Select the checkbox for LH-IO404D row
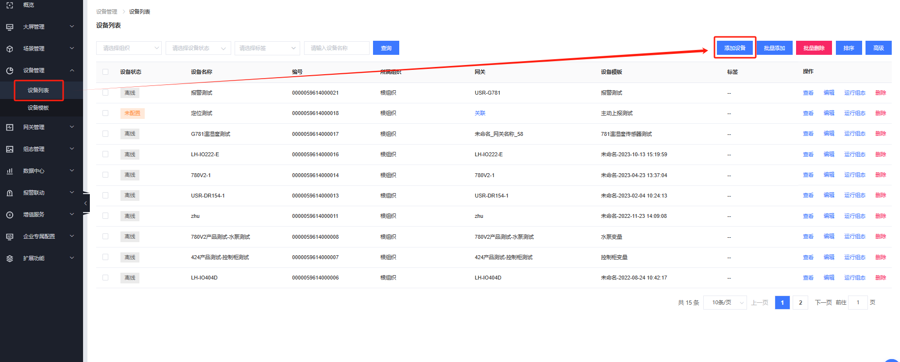Screen dimensions: 900x362 click(105, 278)
